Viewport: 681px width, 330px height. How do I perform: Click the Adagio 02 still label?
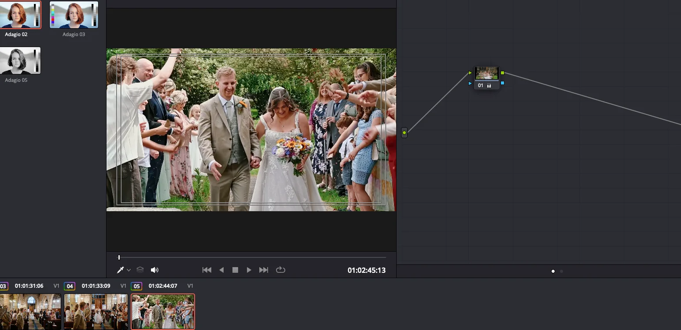[16, 34]
